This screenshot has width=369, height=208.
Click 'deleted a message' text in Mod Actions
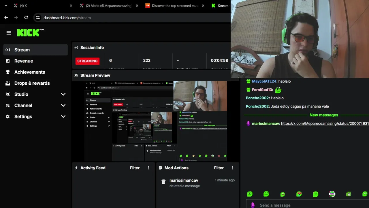(184, 186)
